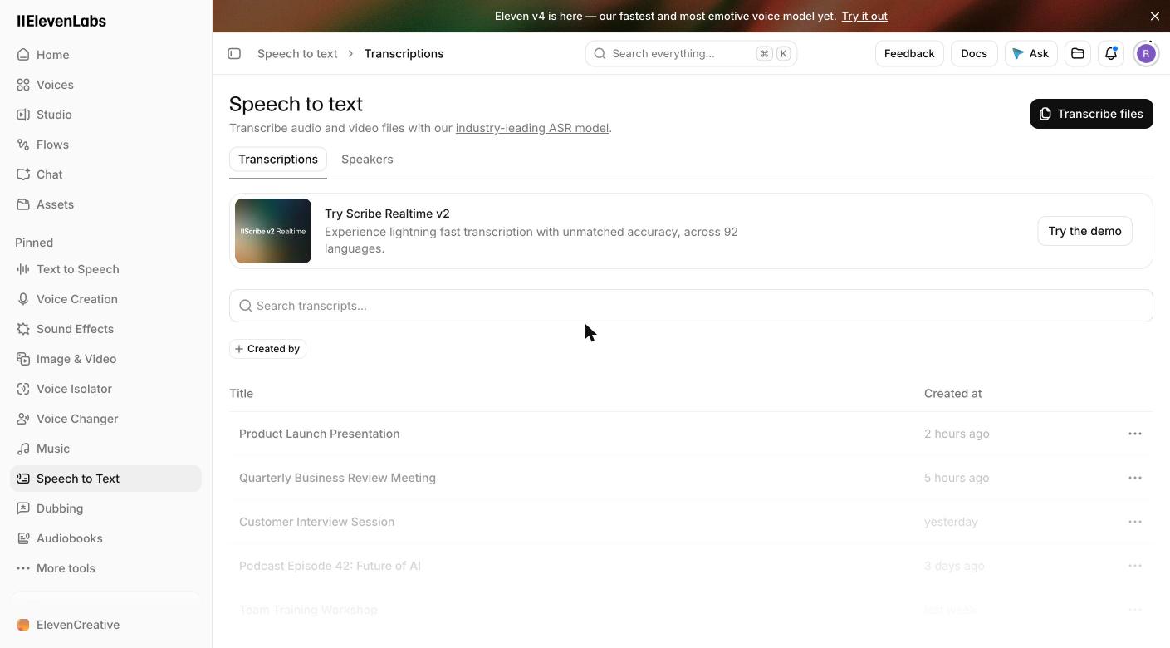
Task: Go to Home in sidebar
Action: [105, 55]
